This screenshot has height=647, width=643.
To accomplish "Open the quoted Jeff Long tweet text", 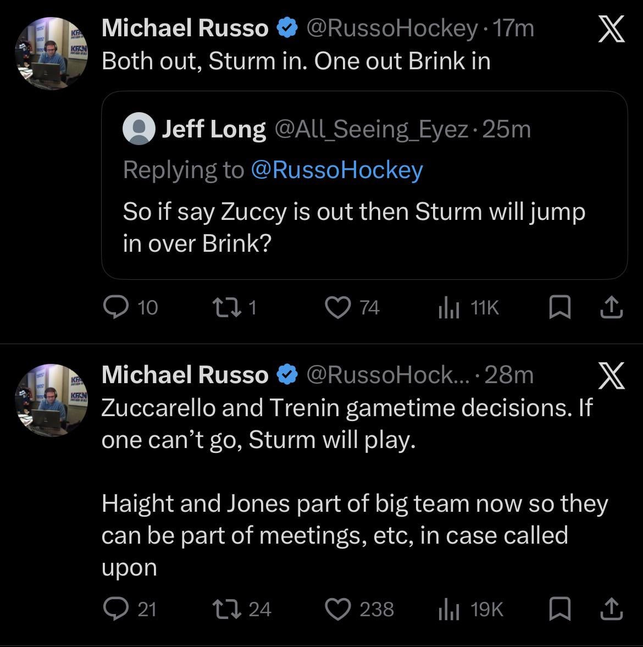I will point(354,227).
